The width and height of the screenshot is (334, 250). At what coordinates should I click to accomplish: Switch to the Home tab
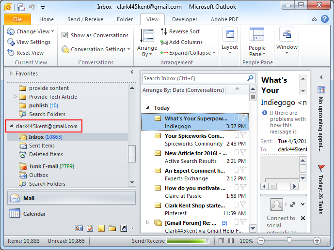click(x=47, y=19)
